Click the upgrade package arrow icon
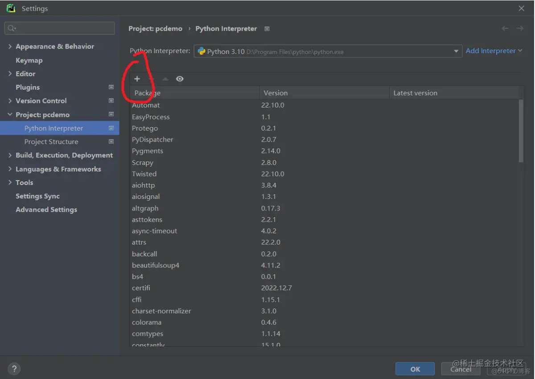This screenshot has width=535, height=379. (x=165, y=79)
